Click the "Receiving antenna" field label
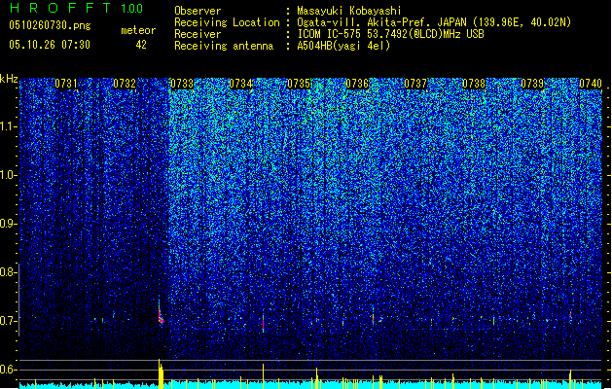Viewport: 612px width, 389px height. (224, 46)
